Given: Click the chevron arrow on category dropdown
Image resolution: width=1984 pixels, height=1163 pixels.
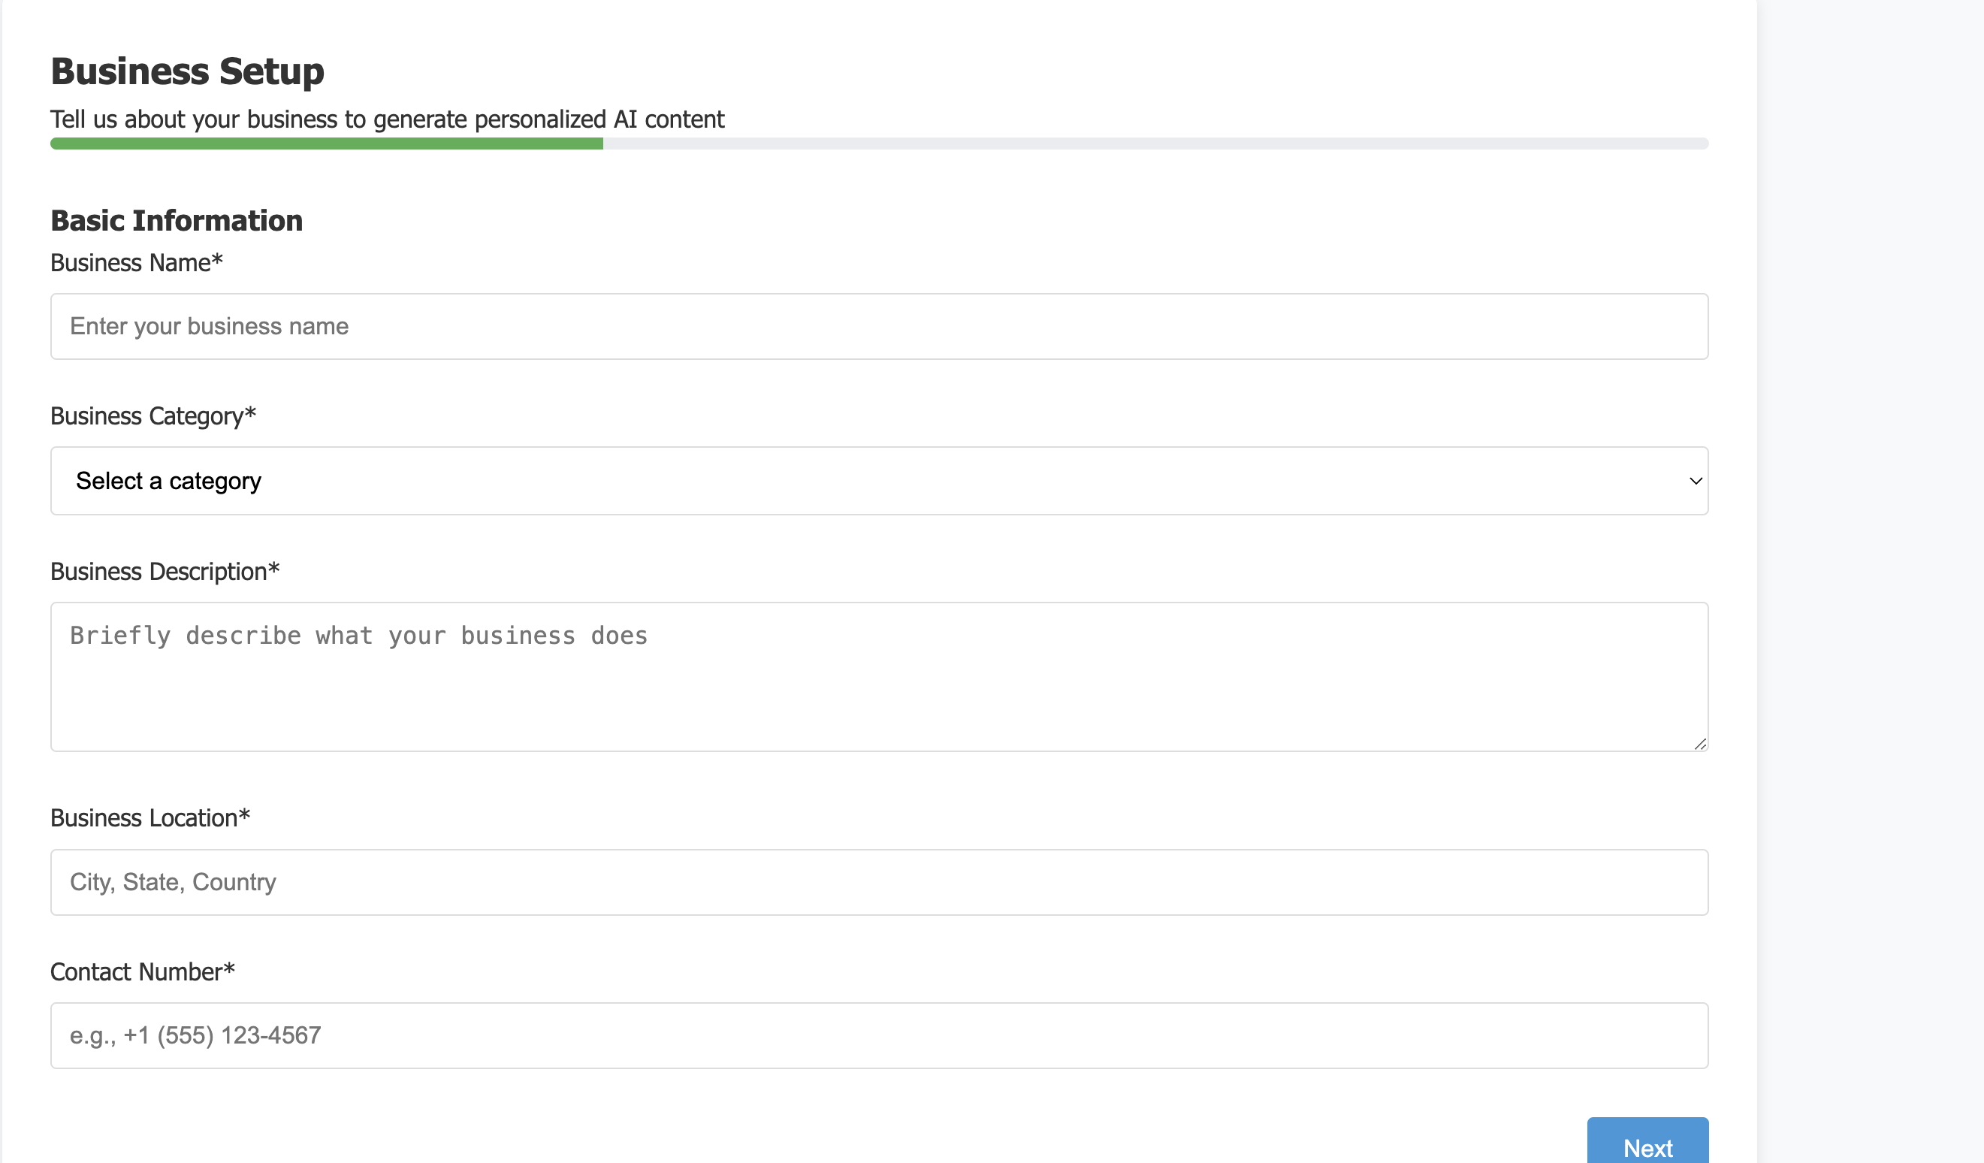Looking at the screenshot, I should click(1695, 481).
